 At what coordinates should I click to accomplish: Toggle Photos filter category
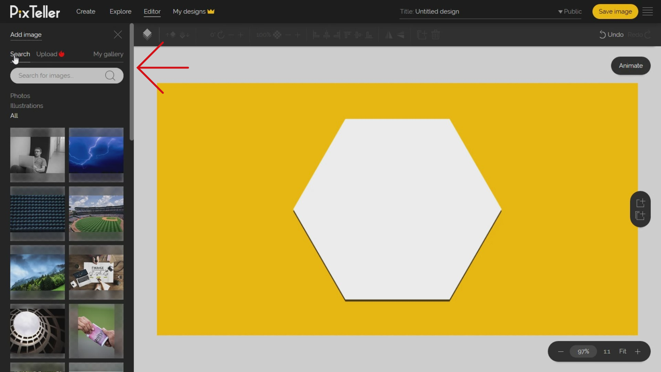20,95
